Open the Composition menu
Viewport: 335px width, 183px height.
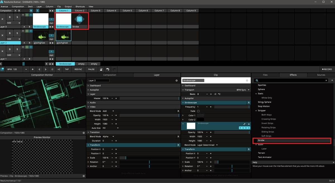18,6
